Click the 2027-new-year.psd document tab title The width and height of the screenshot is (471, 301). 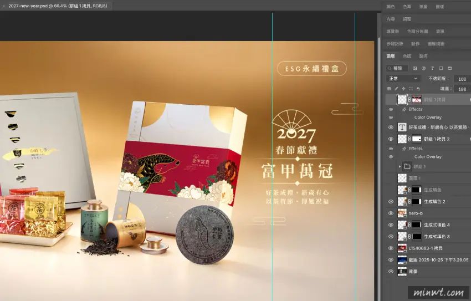(58, 6)
